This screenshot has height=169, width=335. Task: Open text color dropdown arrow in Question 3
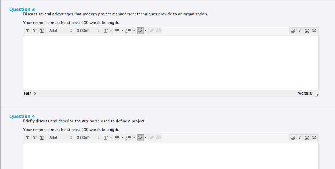click(111, 30)
